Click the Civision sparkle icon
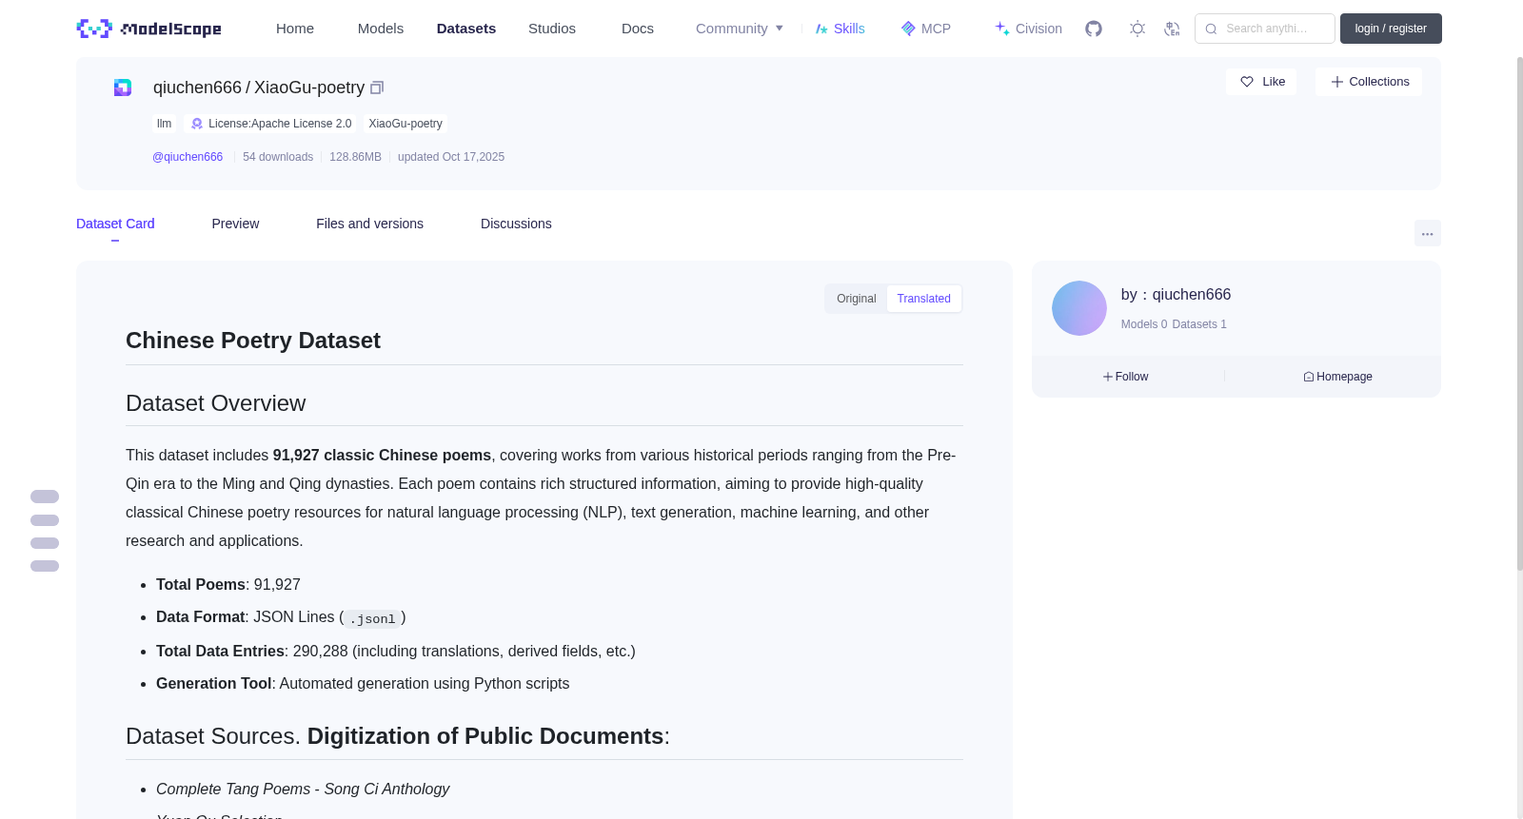 point(1002,29)
